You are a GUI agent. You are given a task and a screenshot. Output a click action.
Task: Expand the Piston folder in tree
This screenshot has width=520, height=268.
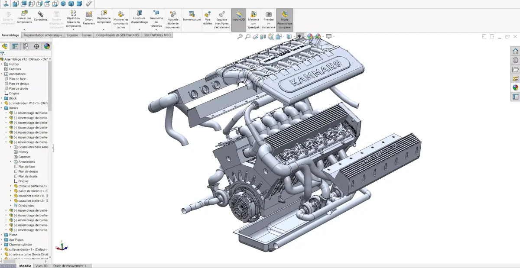(1, 235)
